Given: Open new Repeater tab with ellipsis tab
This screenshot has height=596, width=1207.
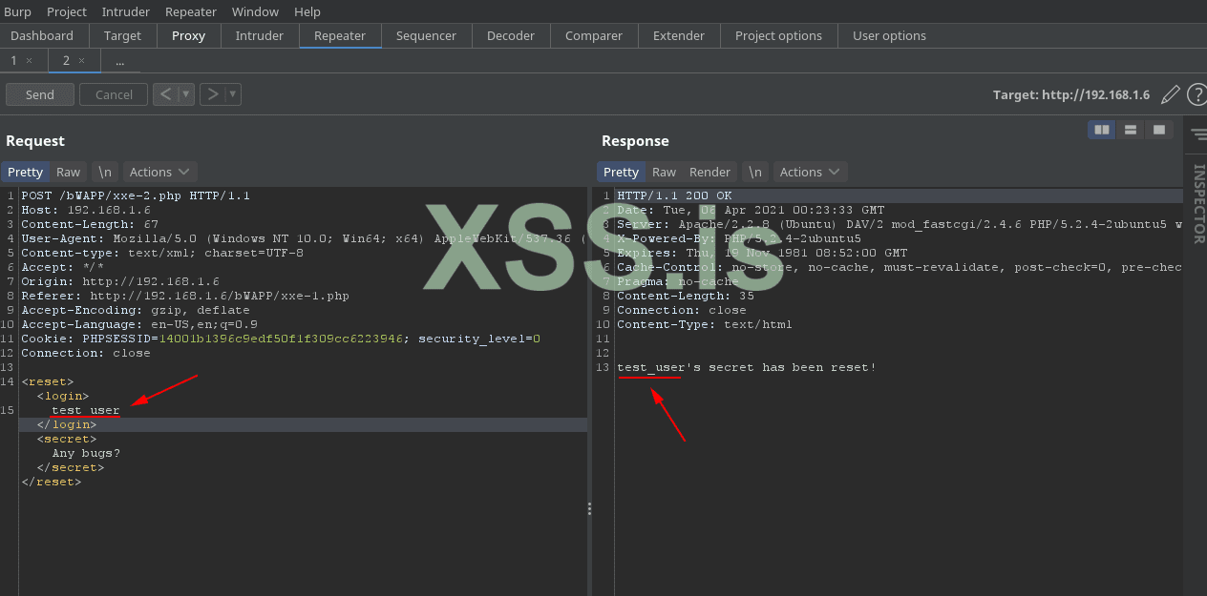Looking at the screenshot, I should click(x=119, y=60).
